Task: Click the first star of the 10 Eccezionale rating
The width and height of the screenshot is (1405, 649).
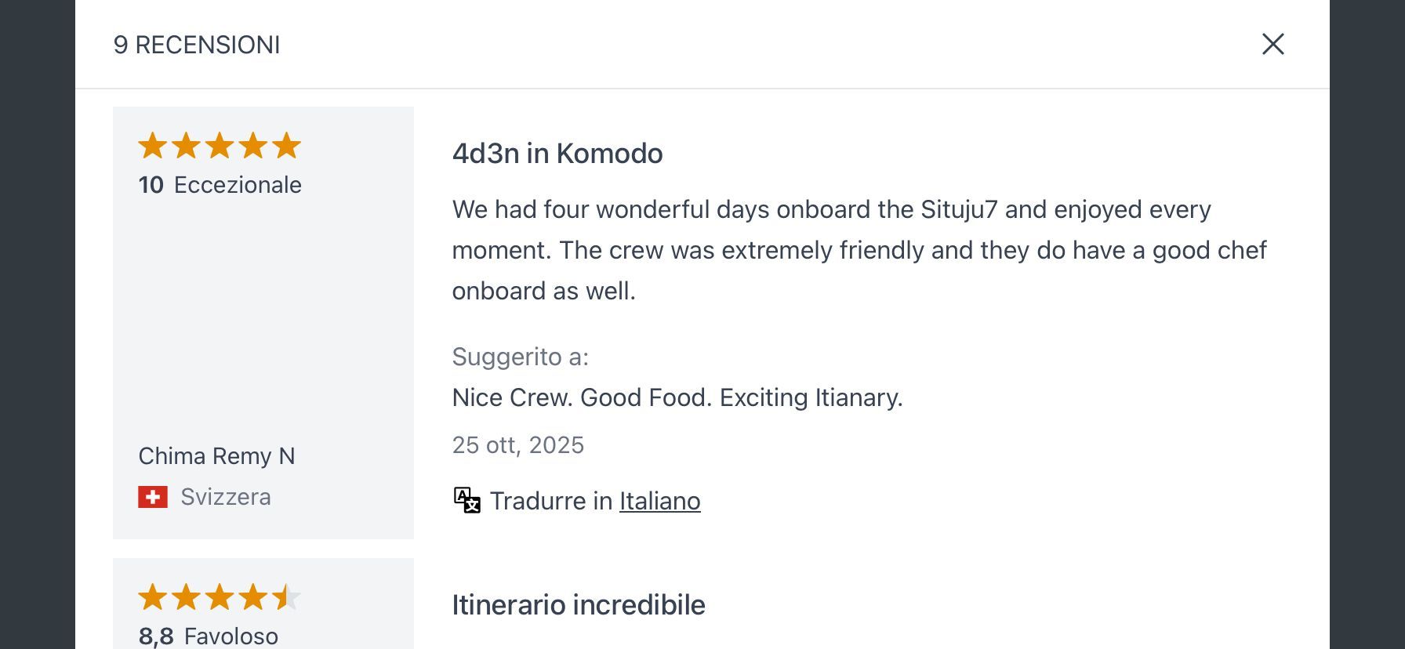Action: click(152, 146)
